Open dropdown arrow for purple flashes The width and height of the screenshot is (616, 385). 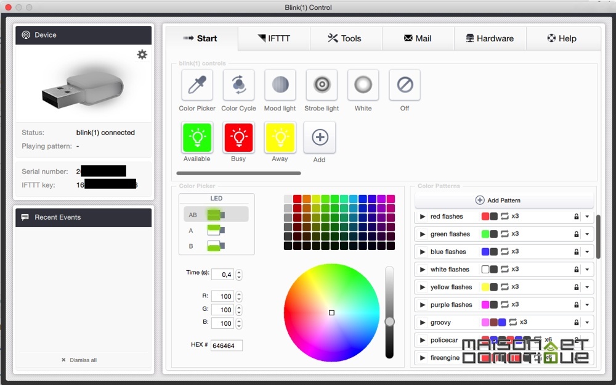587,305
